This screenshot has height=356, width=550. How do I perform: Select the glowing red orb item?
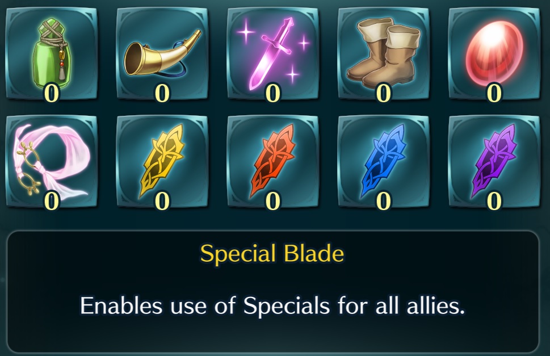click(494, 53)
